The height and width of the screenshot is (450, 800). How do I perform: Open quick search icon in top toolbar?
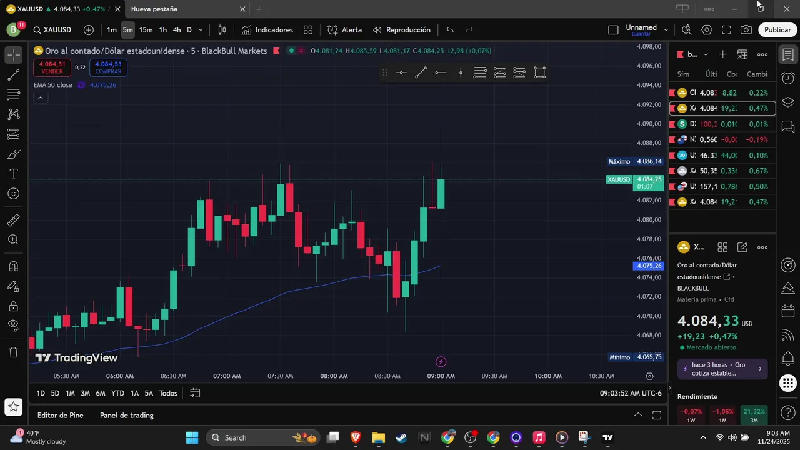click(686, 30)
